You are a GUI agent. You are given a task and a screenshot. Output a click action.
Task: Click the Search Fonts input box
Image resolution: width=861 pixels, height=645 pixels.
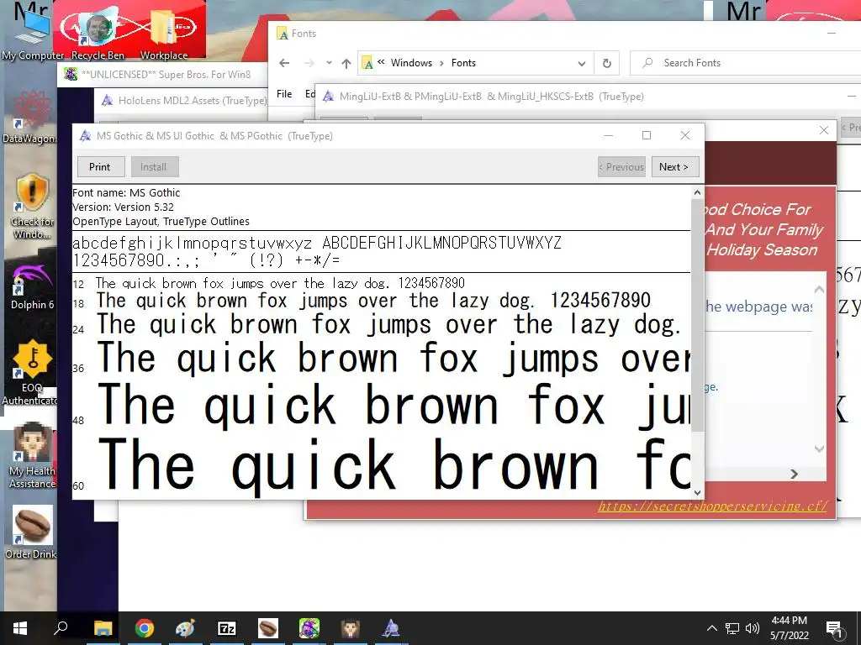click(x=745, y=63)
